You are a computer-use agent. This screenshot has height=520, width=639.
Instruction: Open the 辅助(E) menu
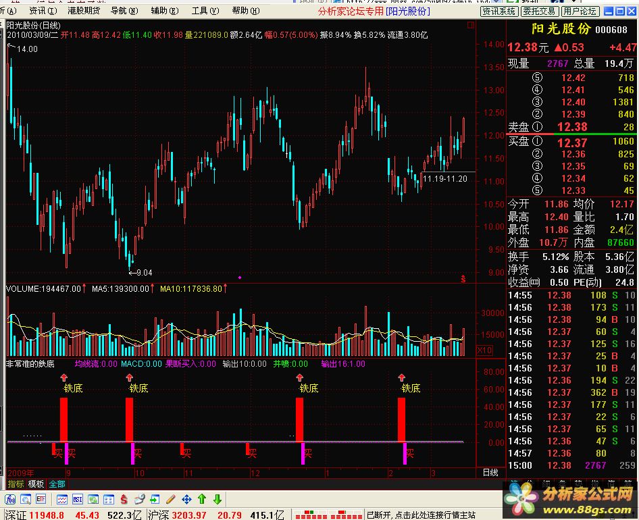(x=165, y=11)
